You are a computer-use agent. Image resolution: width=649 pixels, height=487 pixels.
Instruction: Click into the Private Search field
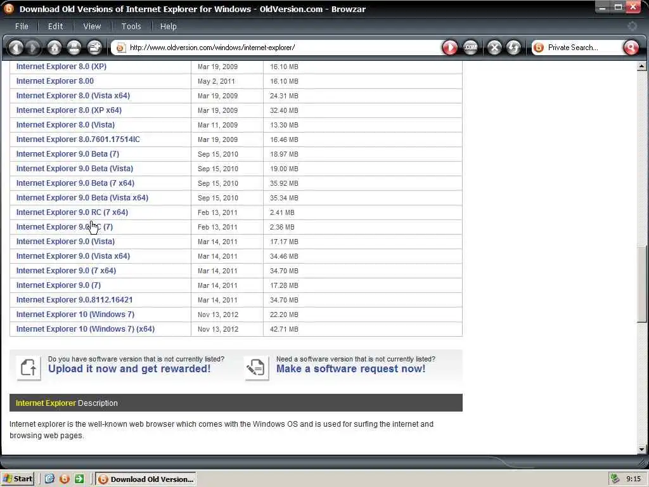[584, 48]
